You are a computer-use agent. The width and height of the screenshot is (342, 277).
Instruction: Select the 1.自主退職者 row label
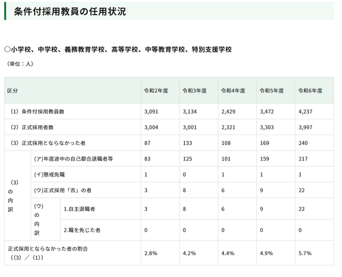79,209
